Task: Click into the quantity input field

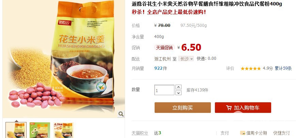Action: (x=164, y=90)
